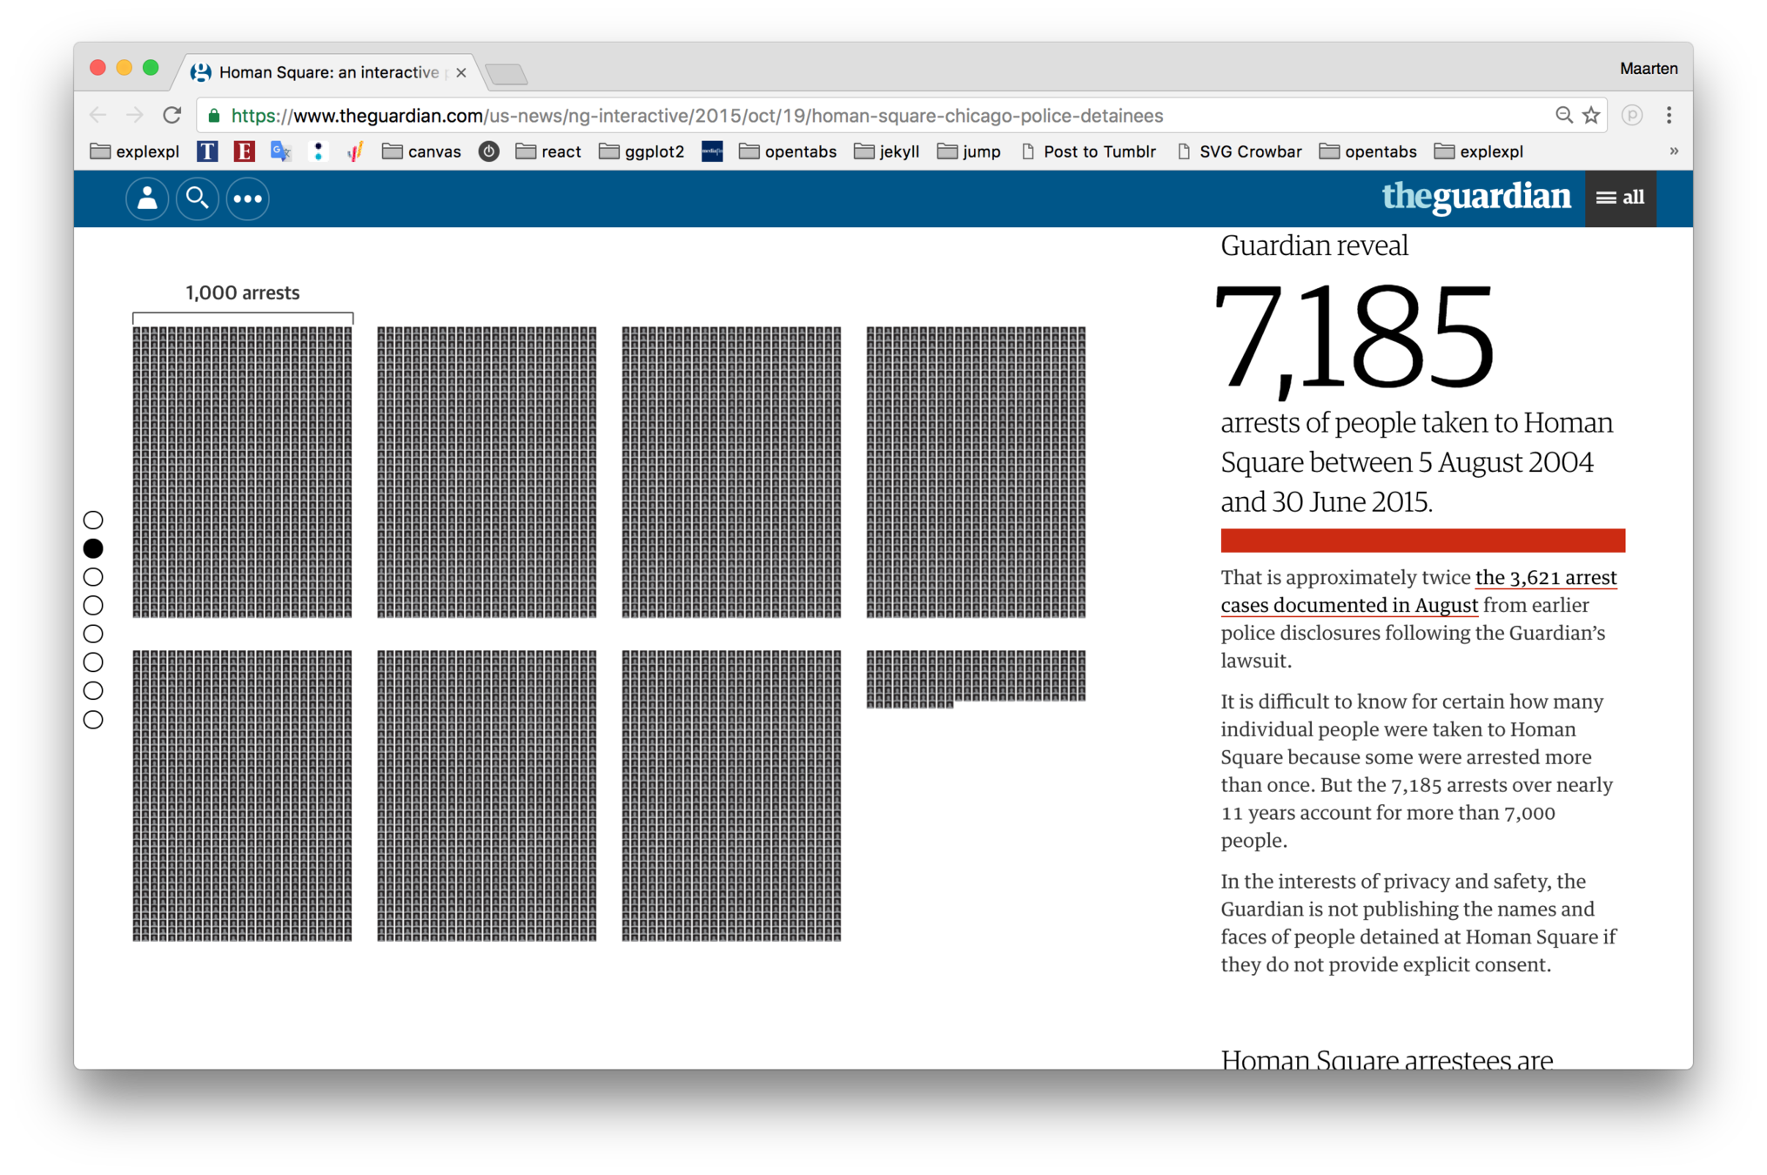This screenshot has width=1767, height=1175.
Task: Click the Guardian profile user icon
Action: click(147, 198)
